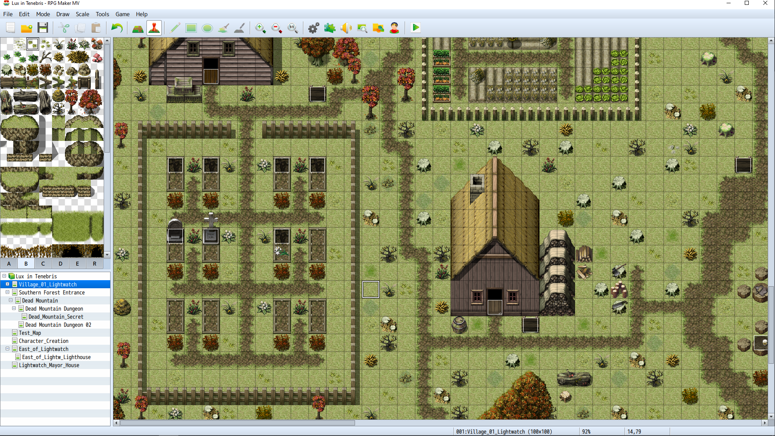
Task: Open the Help menu
Action: [142, 14]
